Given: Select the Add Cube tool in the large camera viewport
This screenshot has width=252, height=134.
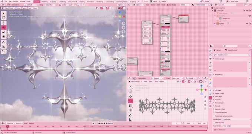Looking at the screenshot, I should pos(4,52).
